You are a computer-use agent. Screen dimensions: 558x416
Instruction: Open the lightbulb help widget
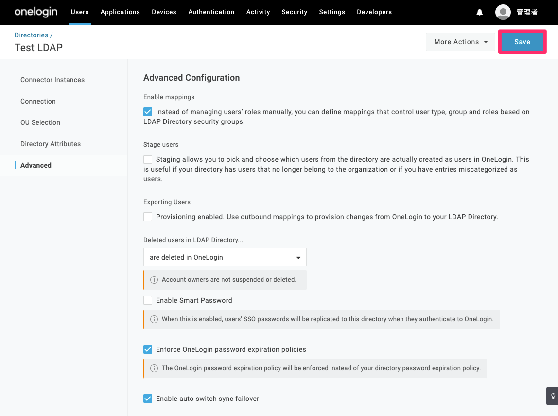coord(553,396)
